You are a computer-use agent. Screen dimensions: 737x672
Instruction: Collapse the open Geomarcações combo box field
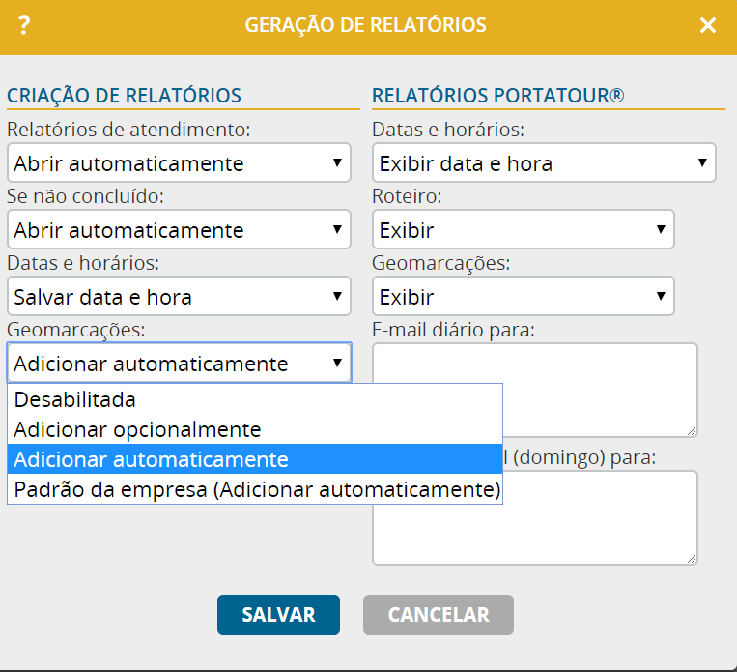coord(179,363)
